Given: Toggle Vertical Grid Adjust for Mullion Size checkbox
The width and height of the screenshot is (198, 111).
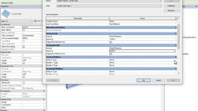Looking at the screenshot, I should coord(111,42).
